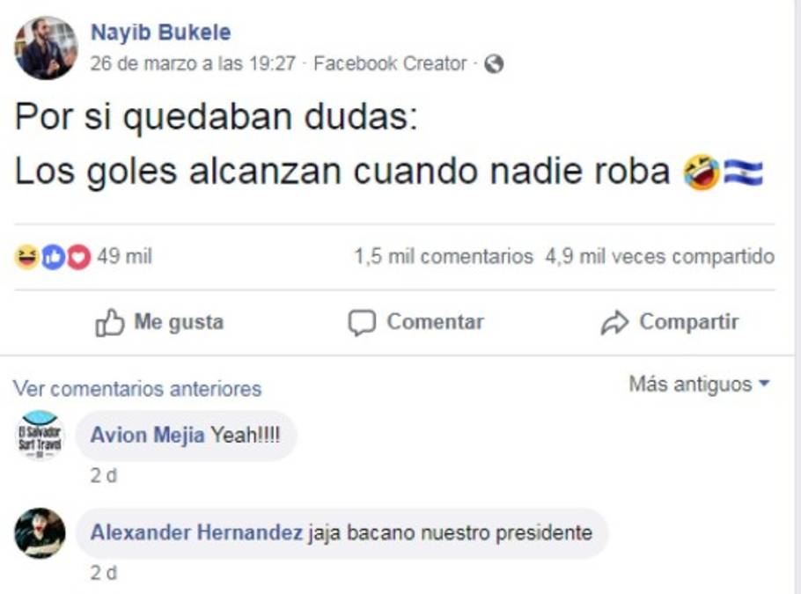The height and width of the screenshot is (594, 801).
Task: Open Avion Mejia commenter name
Action: tap(147, 435)
